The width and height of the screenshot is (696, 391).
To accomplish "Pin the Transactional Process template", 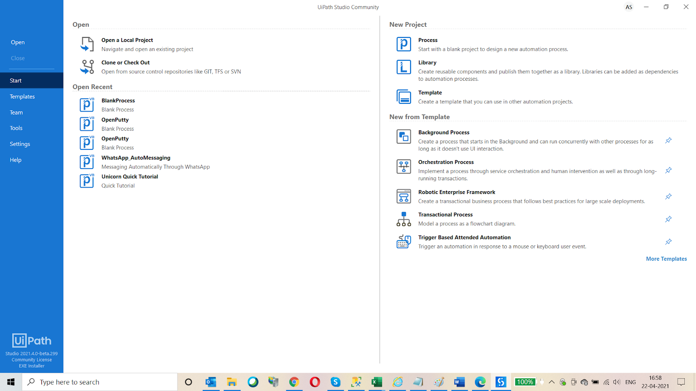I will (x=668, y=219).
